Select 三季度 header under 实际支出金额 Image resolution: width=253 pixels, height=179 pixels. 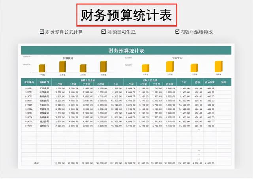(157, 84)
